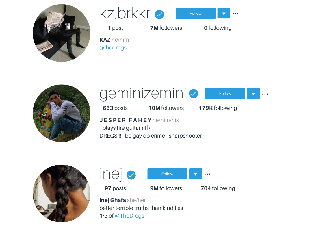Open the three-dots menu for kz.brkkr
Image resolution: width=312 pixels, height=226 pixels.
[236, 14]
